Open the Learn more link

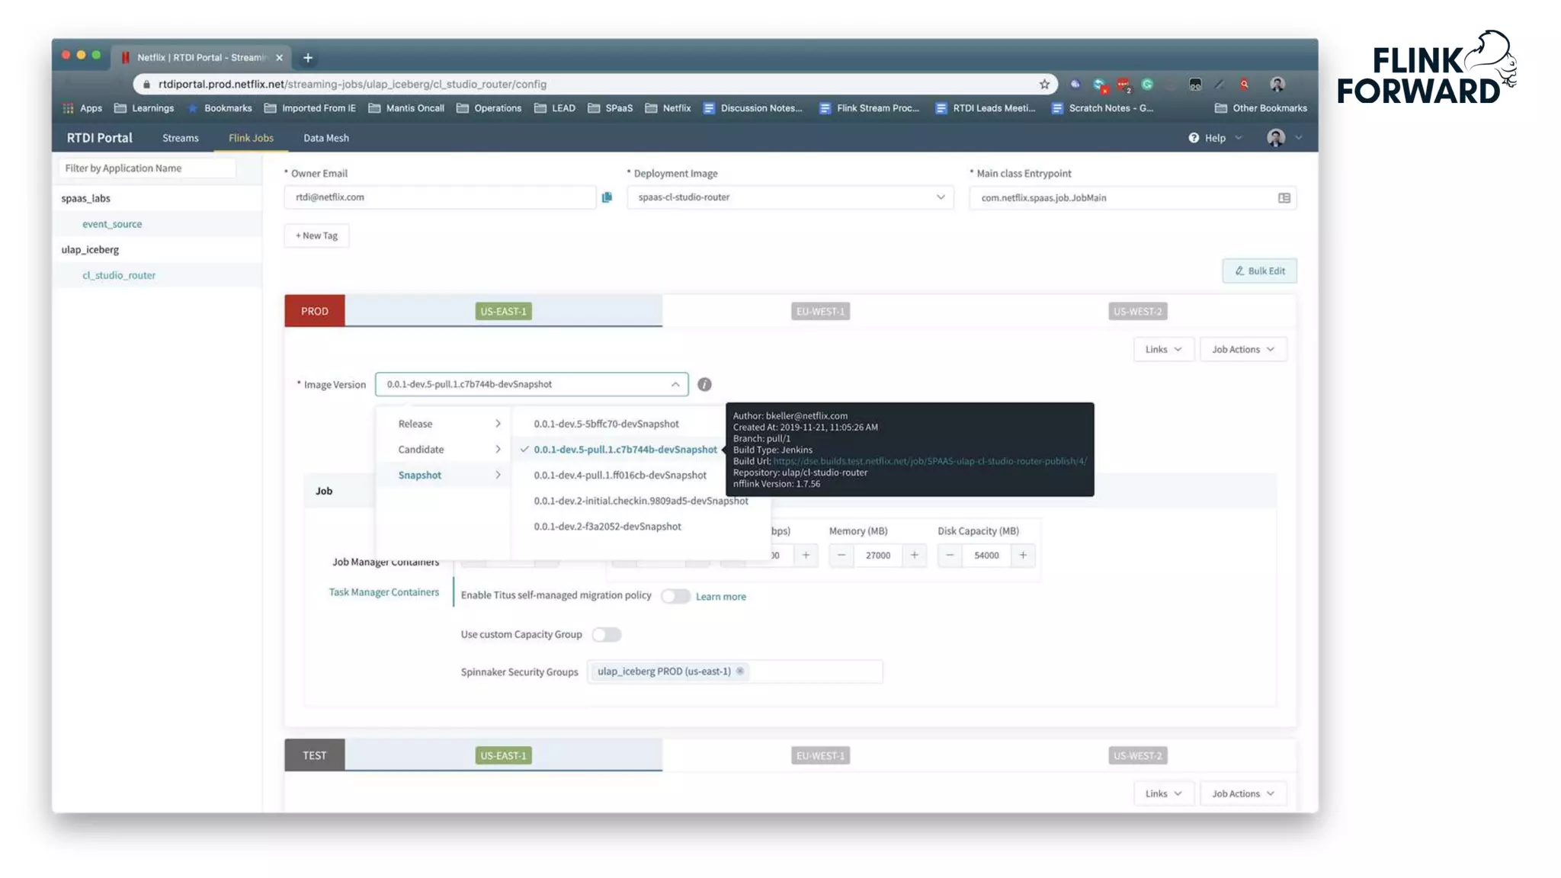click(720, 597)
